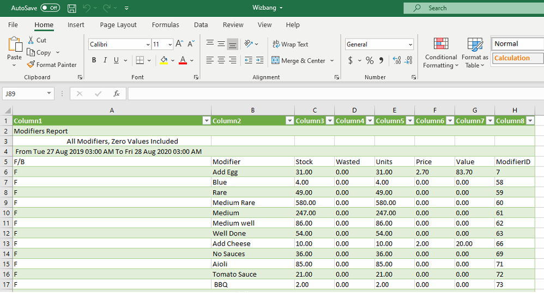Image resolution: width=544 pixels, height=293 pixels.
Task: Click the Merge & Center button
Action: pos(298,61)
